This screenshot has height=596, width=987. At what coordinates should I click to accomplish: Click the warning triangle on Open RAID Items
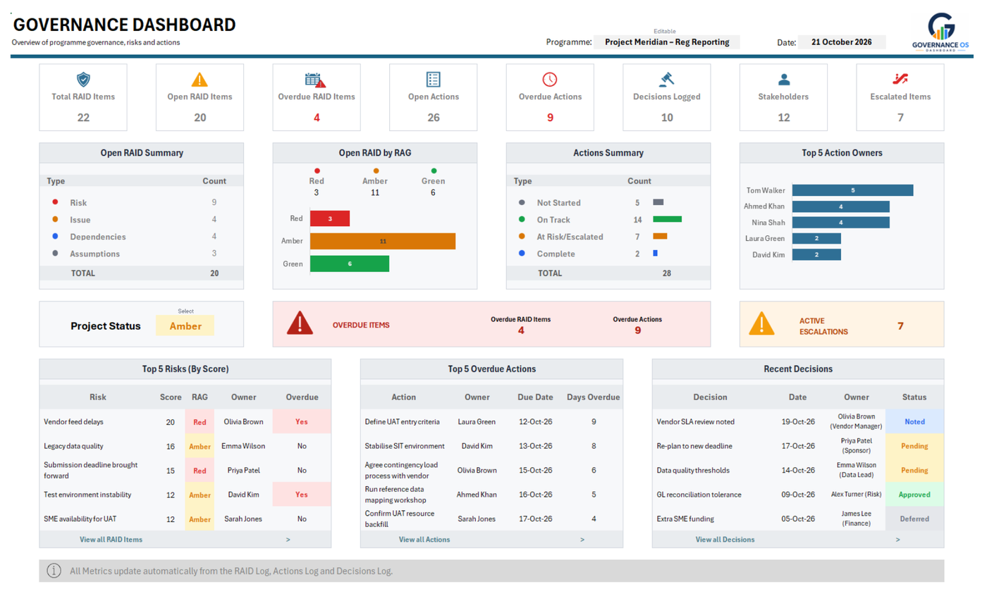[x=200, y=79]
